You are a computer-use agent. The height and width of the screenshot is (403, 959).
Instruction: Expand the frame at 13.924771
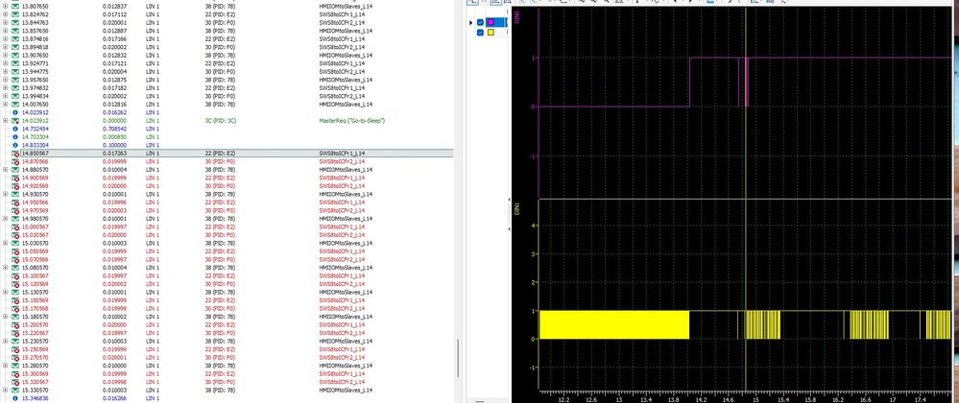click(x=6, y=63)
